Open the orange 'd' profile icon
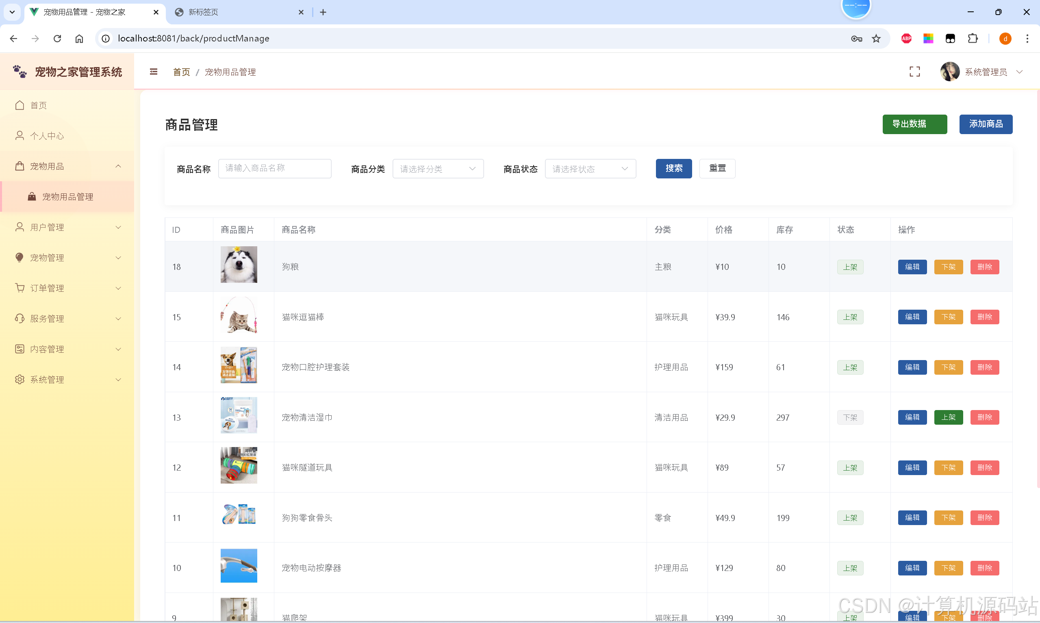1040x623 pixels. (x=1005, y=39)
